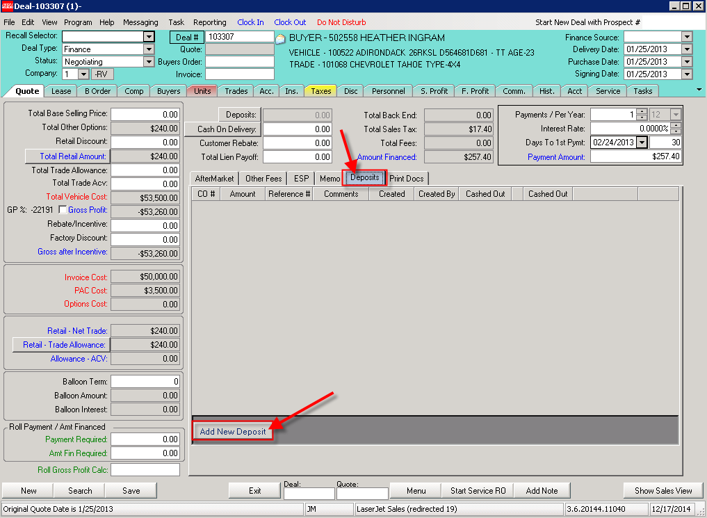Click the LaserJet Sales printer status text
Image resolution: width=707 pixels, height=518 pixels.
pos(407,509)
